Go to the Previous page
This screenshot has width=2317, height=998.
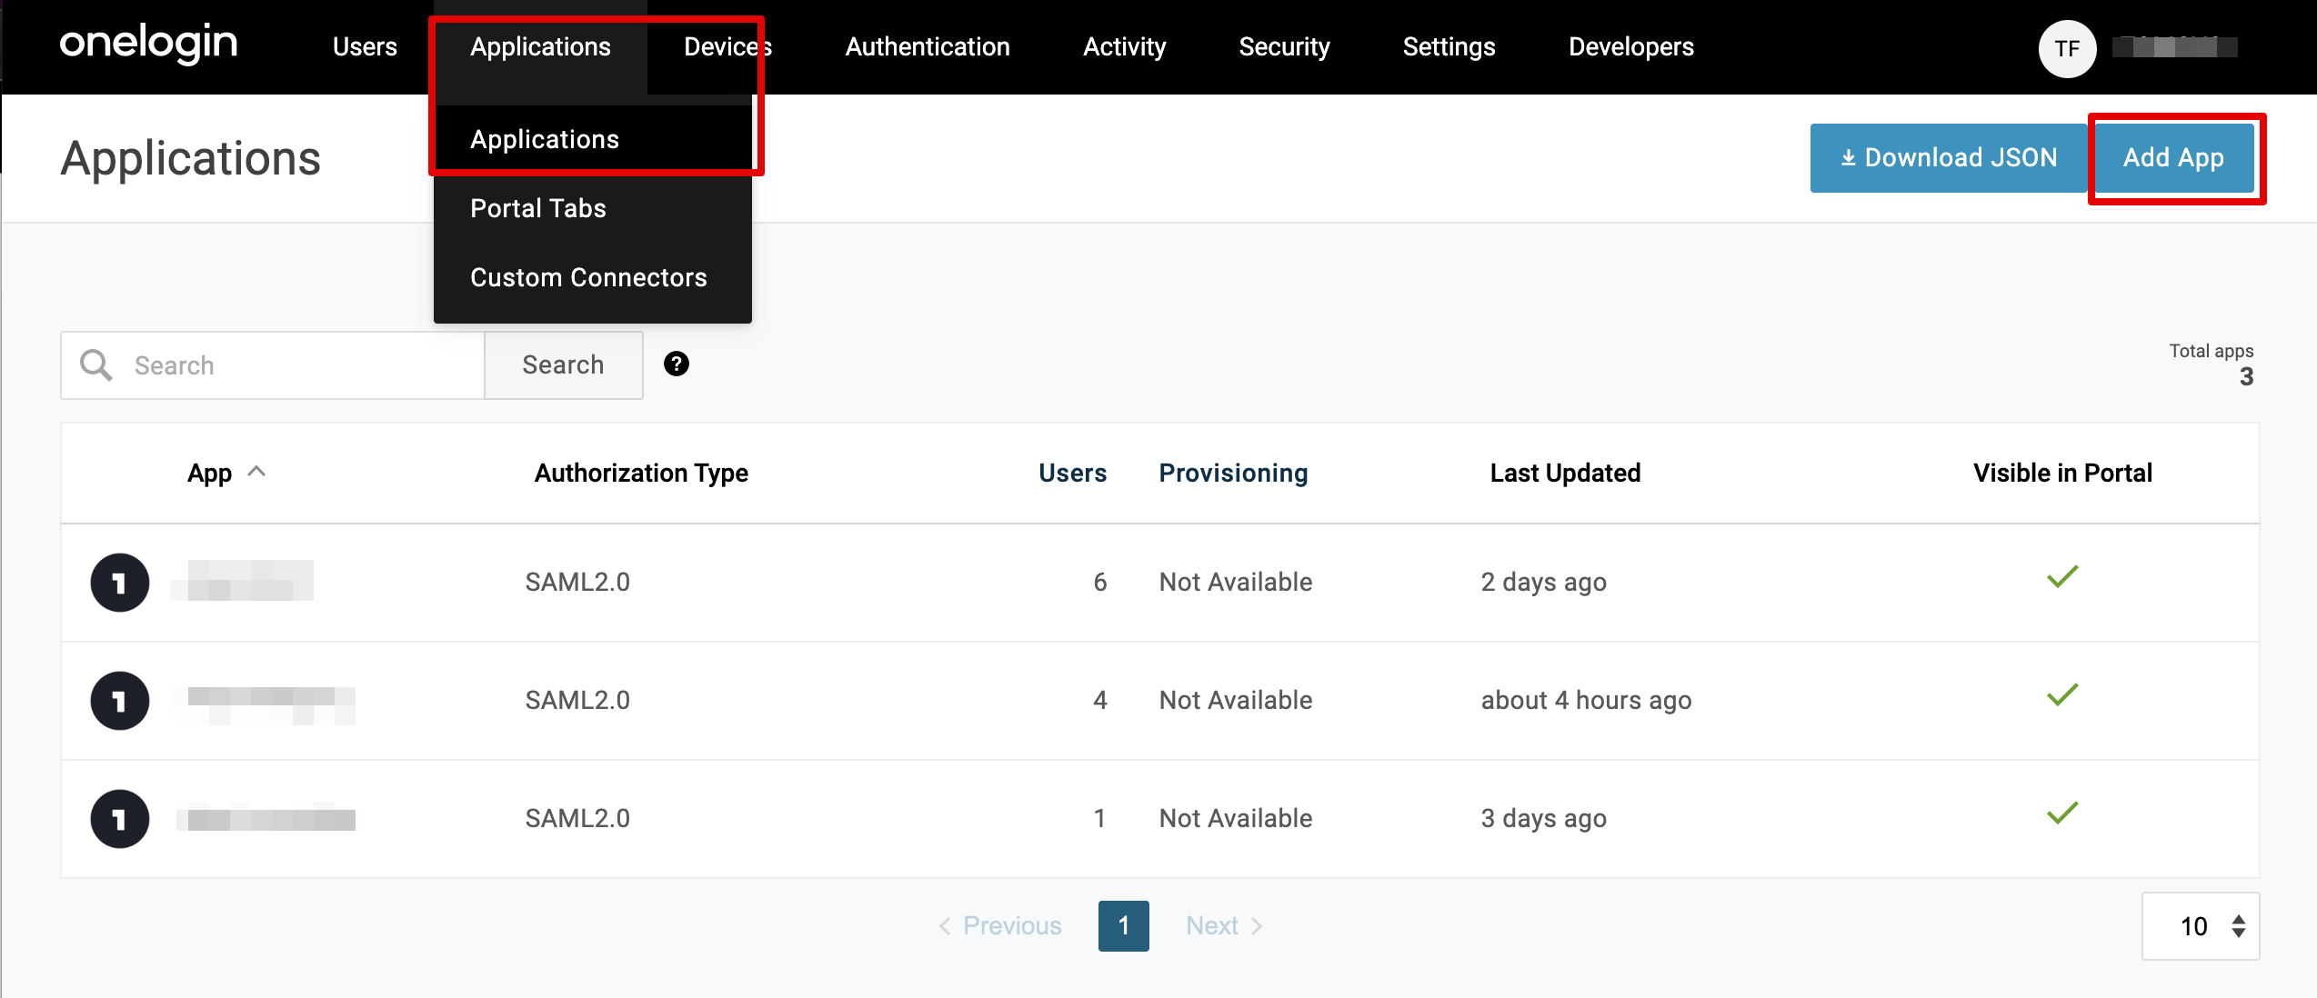[1000, 926]
